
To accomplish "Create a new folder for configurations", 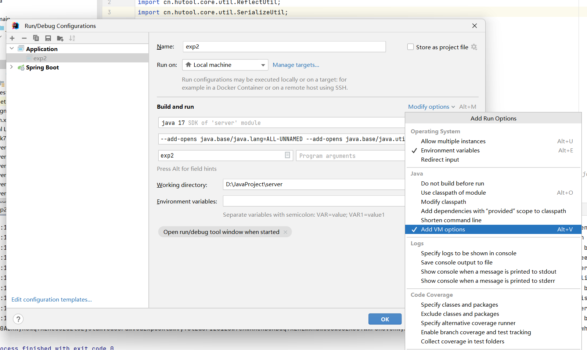I will [x=60, y=38].
